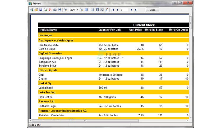Click the 'Lakkalikööri' product name
This screenshot has height=128, width=221.
pos(46,88)
